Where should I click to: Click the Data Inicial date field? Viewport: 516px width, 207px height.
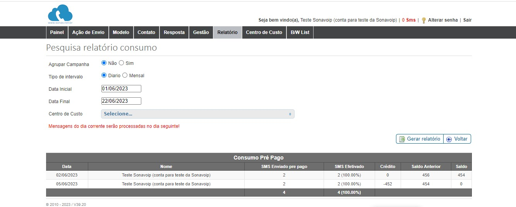(x=121, y=89)
